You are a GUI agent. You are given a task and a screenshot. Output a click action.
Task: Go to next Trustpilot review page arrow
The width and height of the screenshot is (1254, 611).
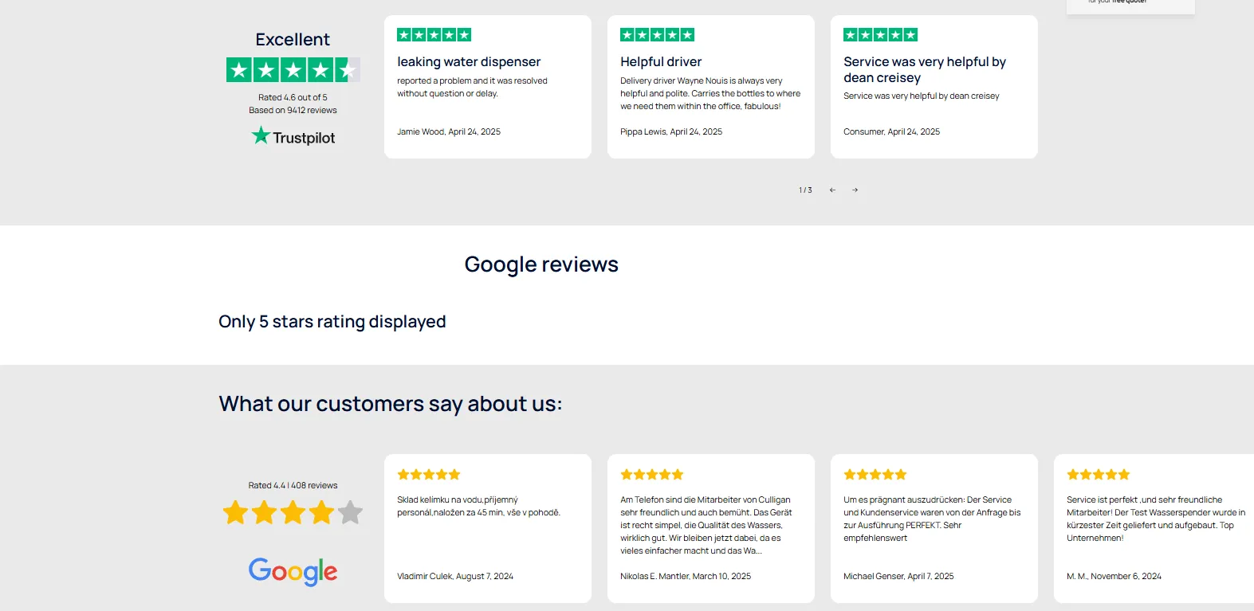click(855, 190)
